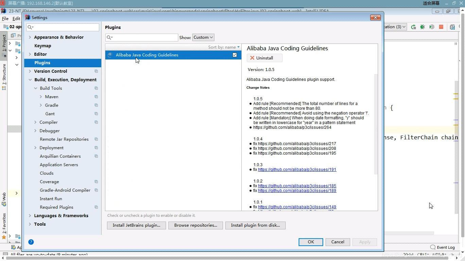Open the Show Custom dropdown
Screen dimensions: 465x261
click(x=203, y=37)
